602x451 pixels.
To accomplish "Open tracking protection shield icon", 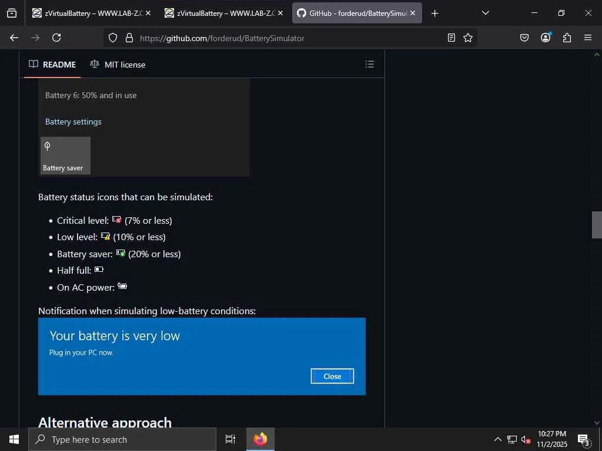I will [112, 38].
